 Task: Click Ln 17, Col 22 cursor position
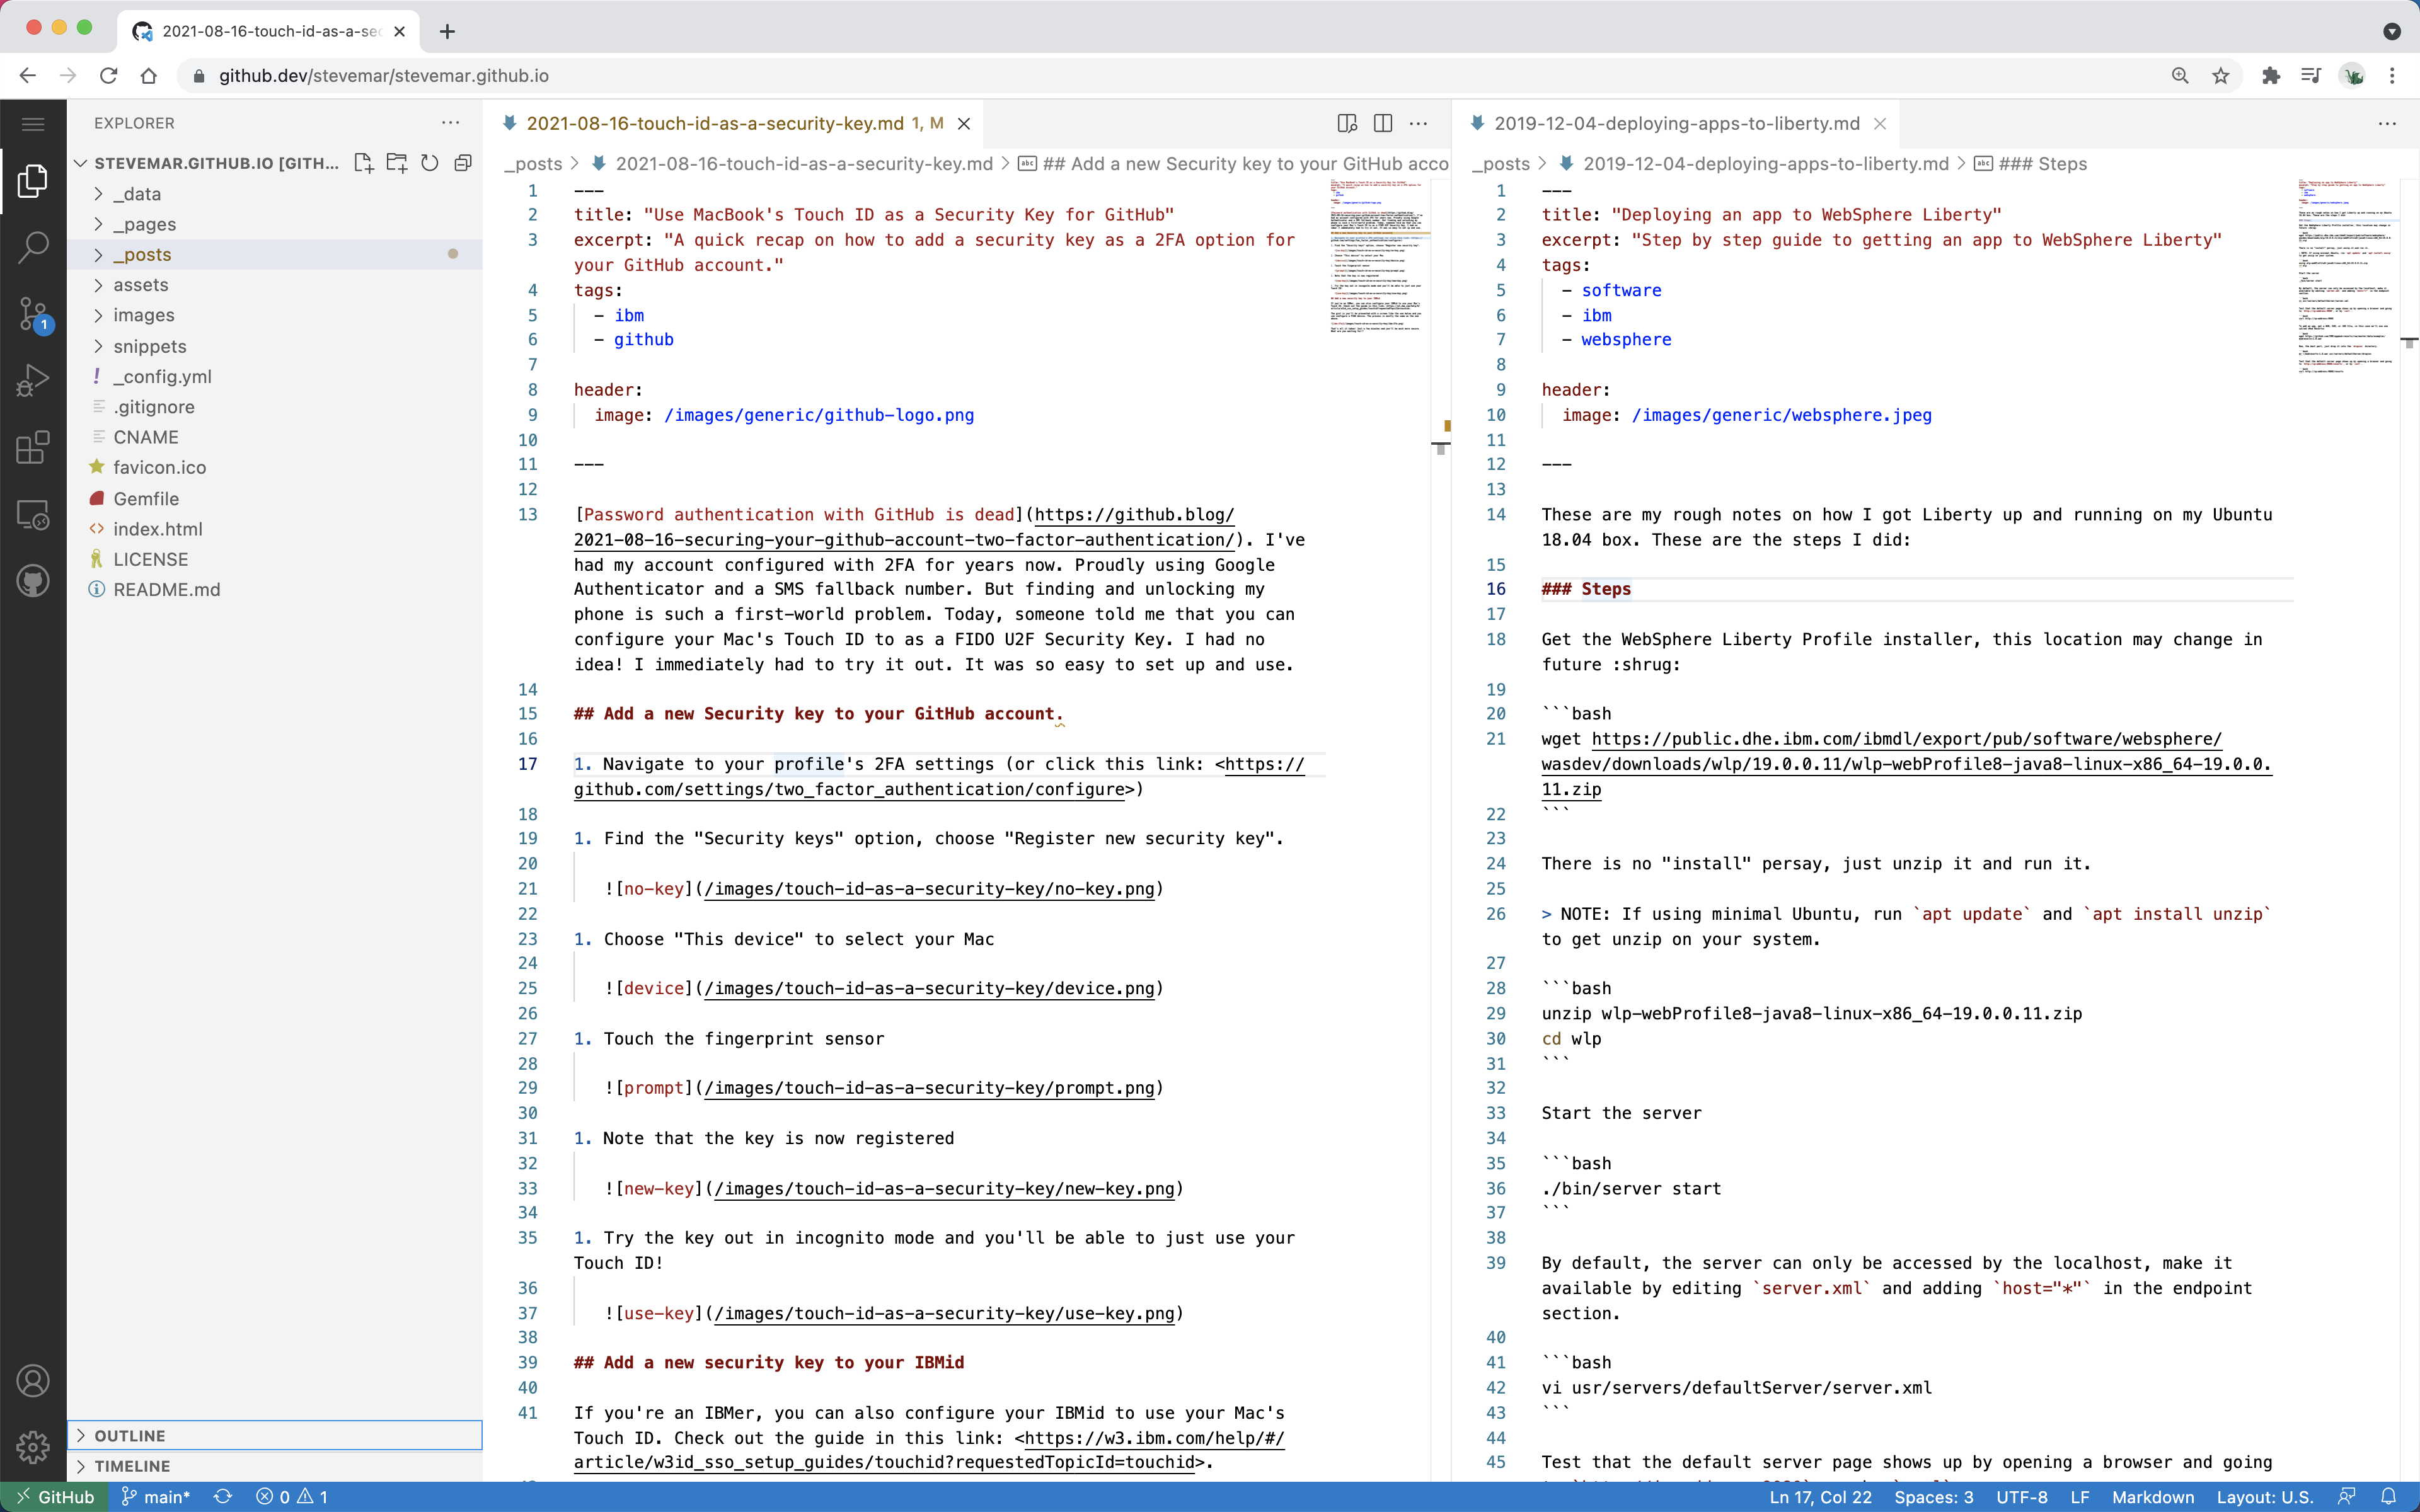pyautogui.click(x=1820, y=1497)
